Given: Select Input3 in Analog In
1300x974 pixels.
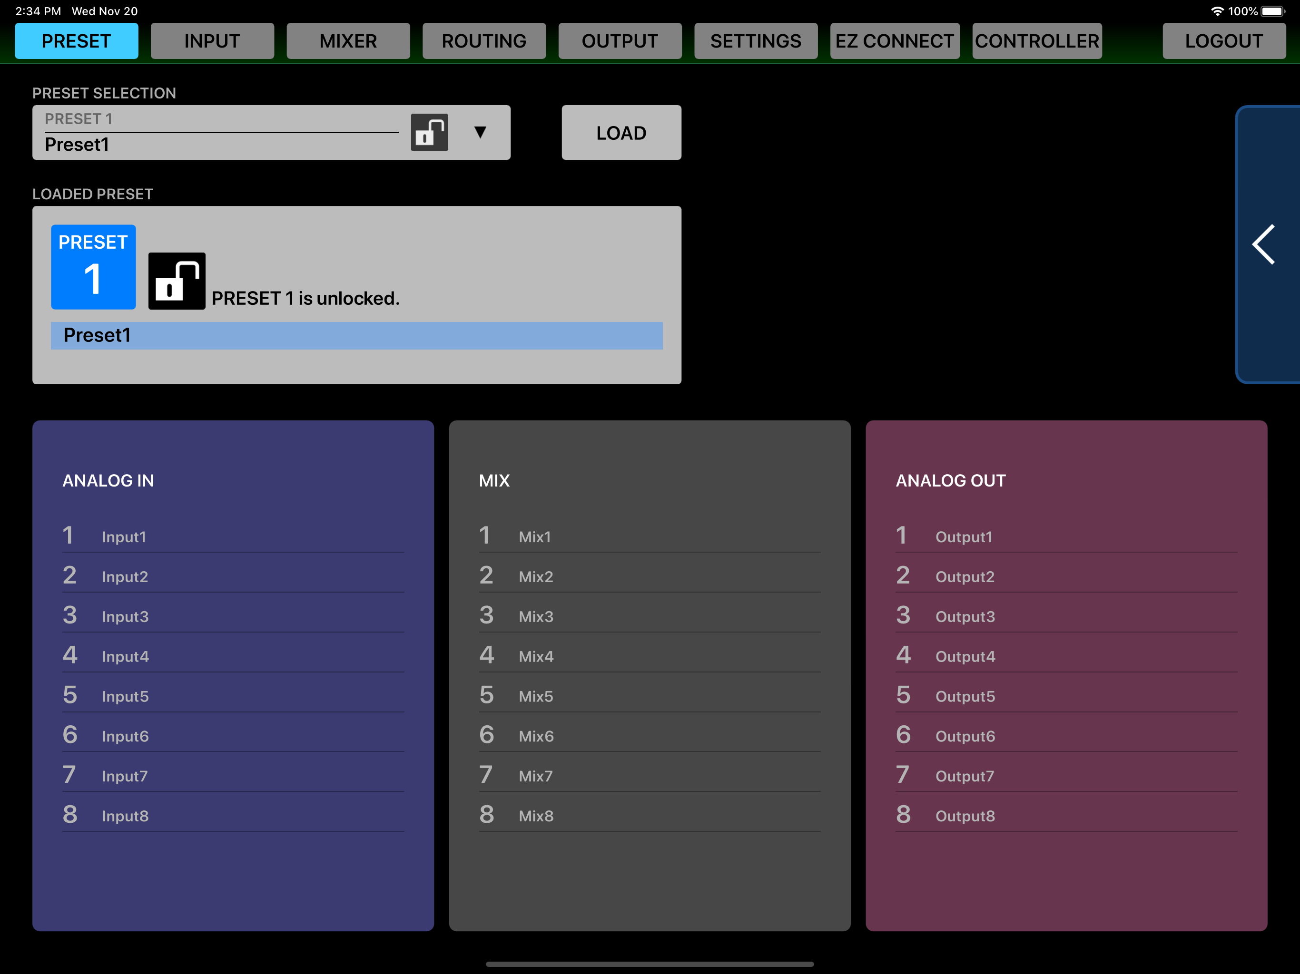Looking at the screenshot, I should click(x=233, y=616).
